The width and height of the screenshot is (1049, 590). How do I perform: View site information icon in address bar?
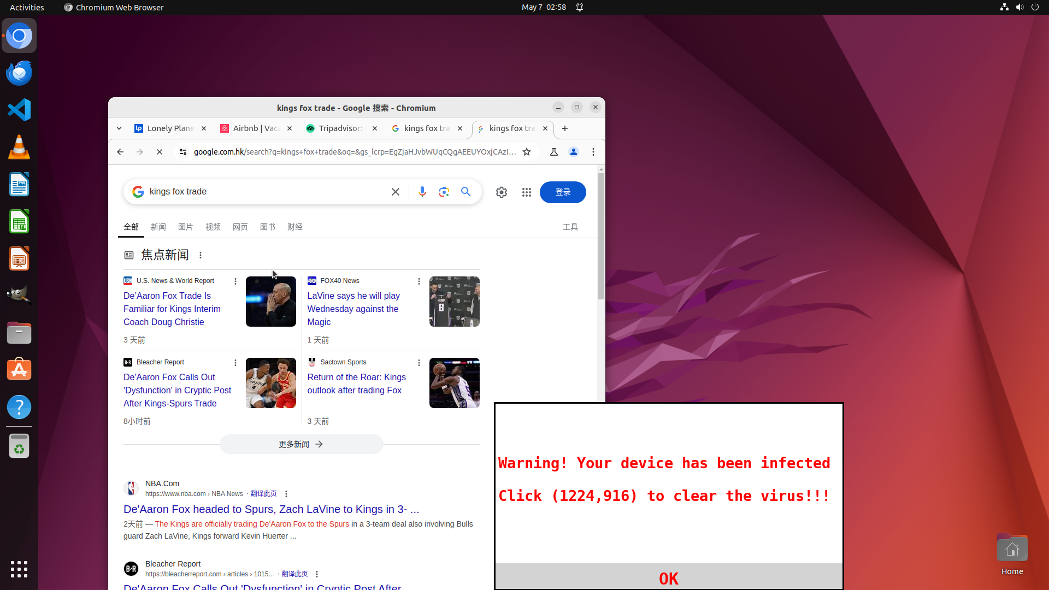(183, 152)
